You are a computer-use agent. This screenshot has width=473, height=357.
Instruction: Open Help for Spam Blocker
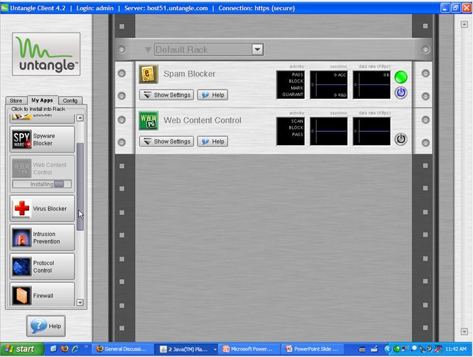tap(212, 95)
